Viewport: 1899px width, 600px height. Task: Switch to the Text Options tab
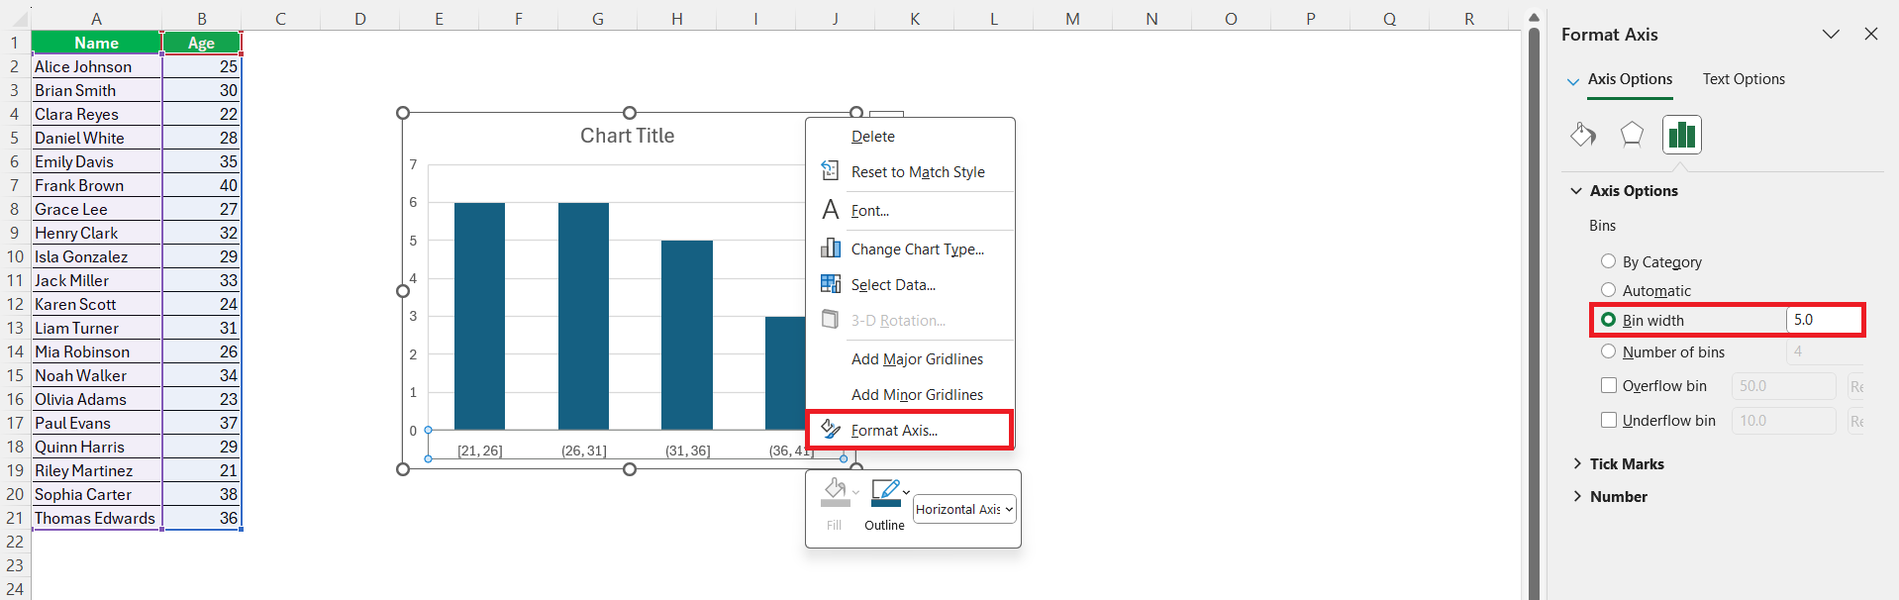click(1744, 79)
